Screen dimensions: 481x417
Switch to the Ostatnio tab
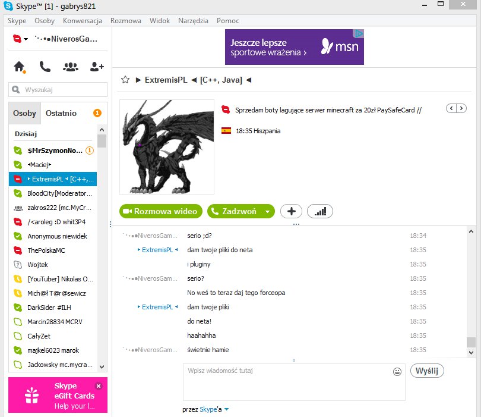coord(61,113)
